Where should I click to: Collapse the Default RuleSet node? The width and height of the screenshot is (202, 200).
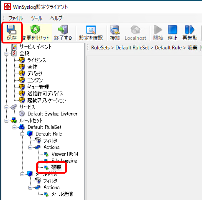point(14,127)
